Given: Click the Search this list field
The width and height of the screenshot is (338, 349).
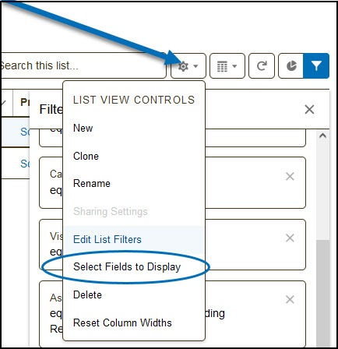Looking at the screenshot, I should pos(83,65).
